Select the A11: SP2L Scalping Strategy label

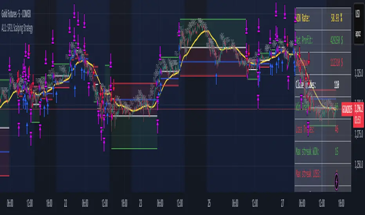coord(17,29)
